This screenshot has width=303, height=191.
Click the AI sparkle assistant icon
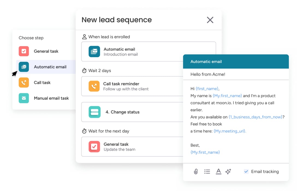[228, 171]
